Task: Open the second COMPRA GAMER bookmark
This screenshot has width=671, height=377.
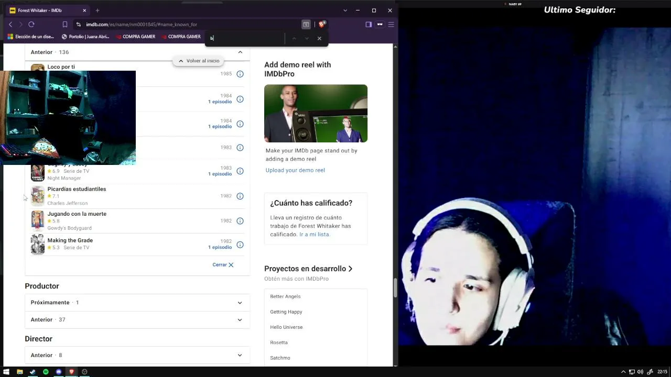Action: [181, 37]
